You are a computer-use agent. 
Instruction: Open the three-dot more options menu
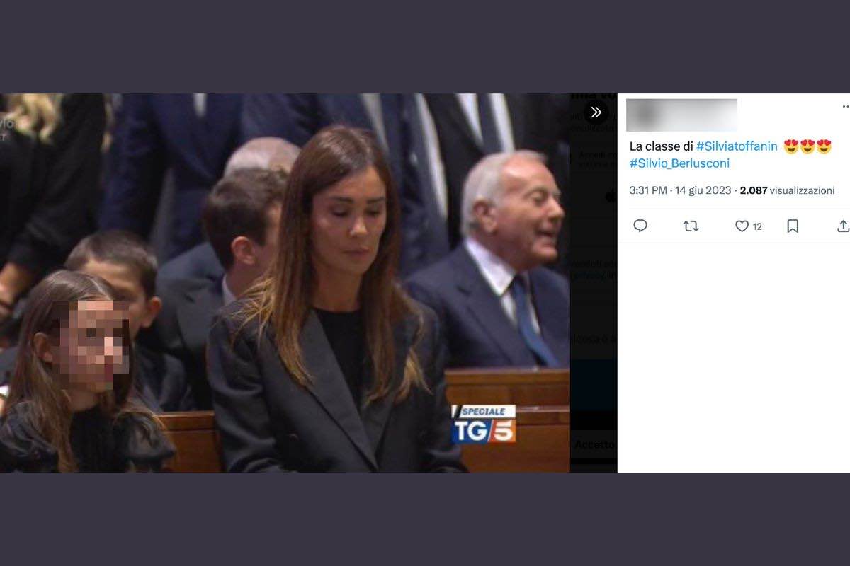tap(846, 107)
